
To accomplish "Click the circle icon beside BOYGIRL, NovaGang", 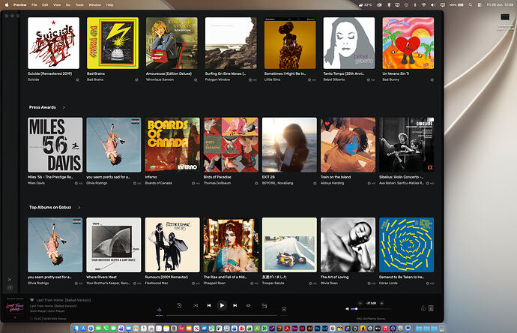I will click(315, 184).
